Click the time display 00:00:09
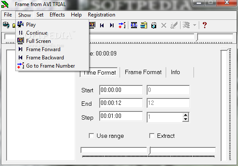Screen dimensions: 238x166 [106, 53]
